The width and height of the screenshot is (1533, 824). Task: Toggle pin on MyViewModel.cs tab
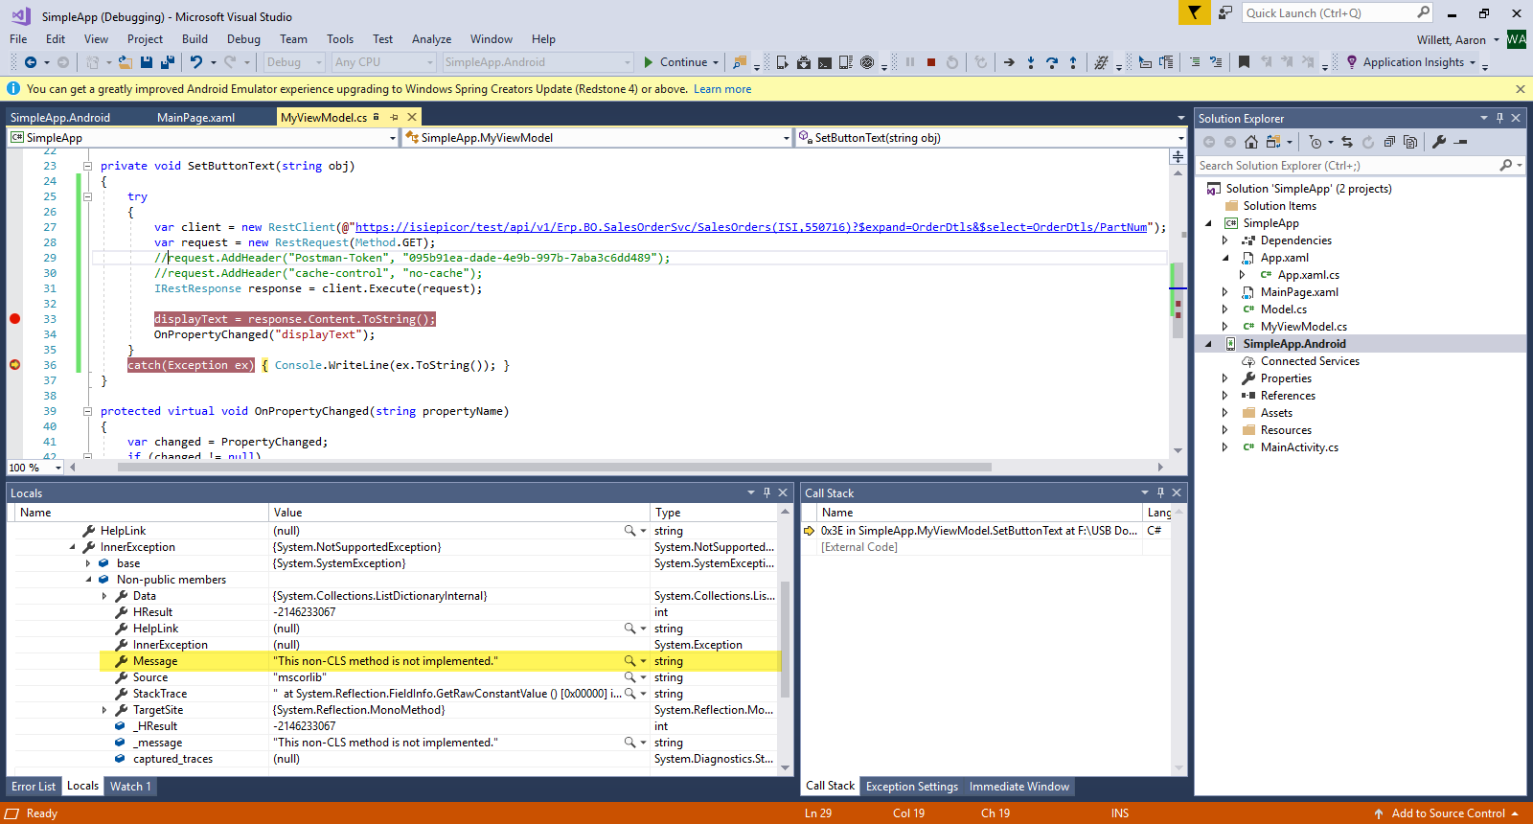click(394, 117)
